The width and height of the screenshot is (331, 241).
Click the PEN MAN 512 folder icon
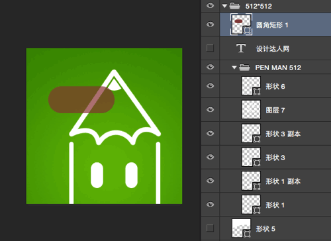coord(244,68)
